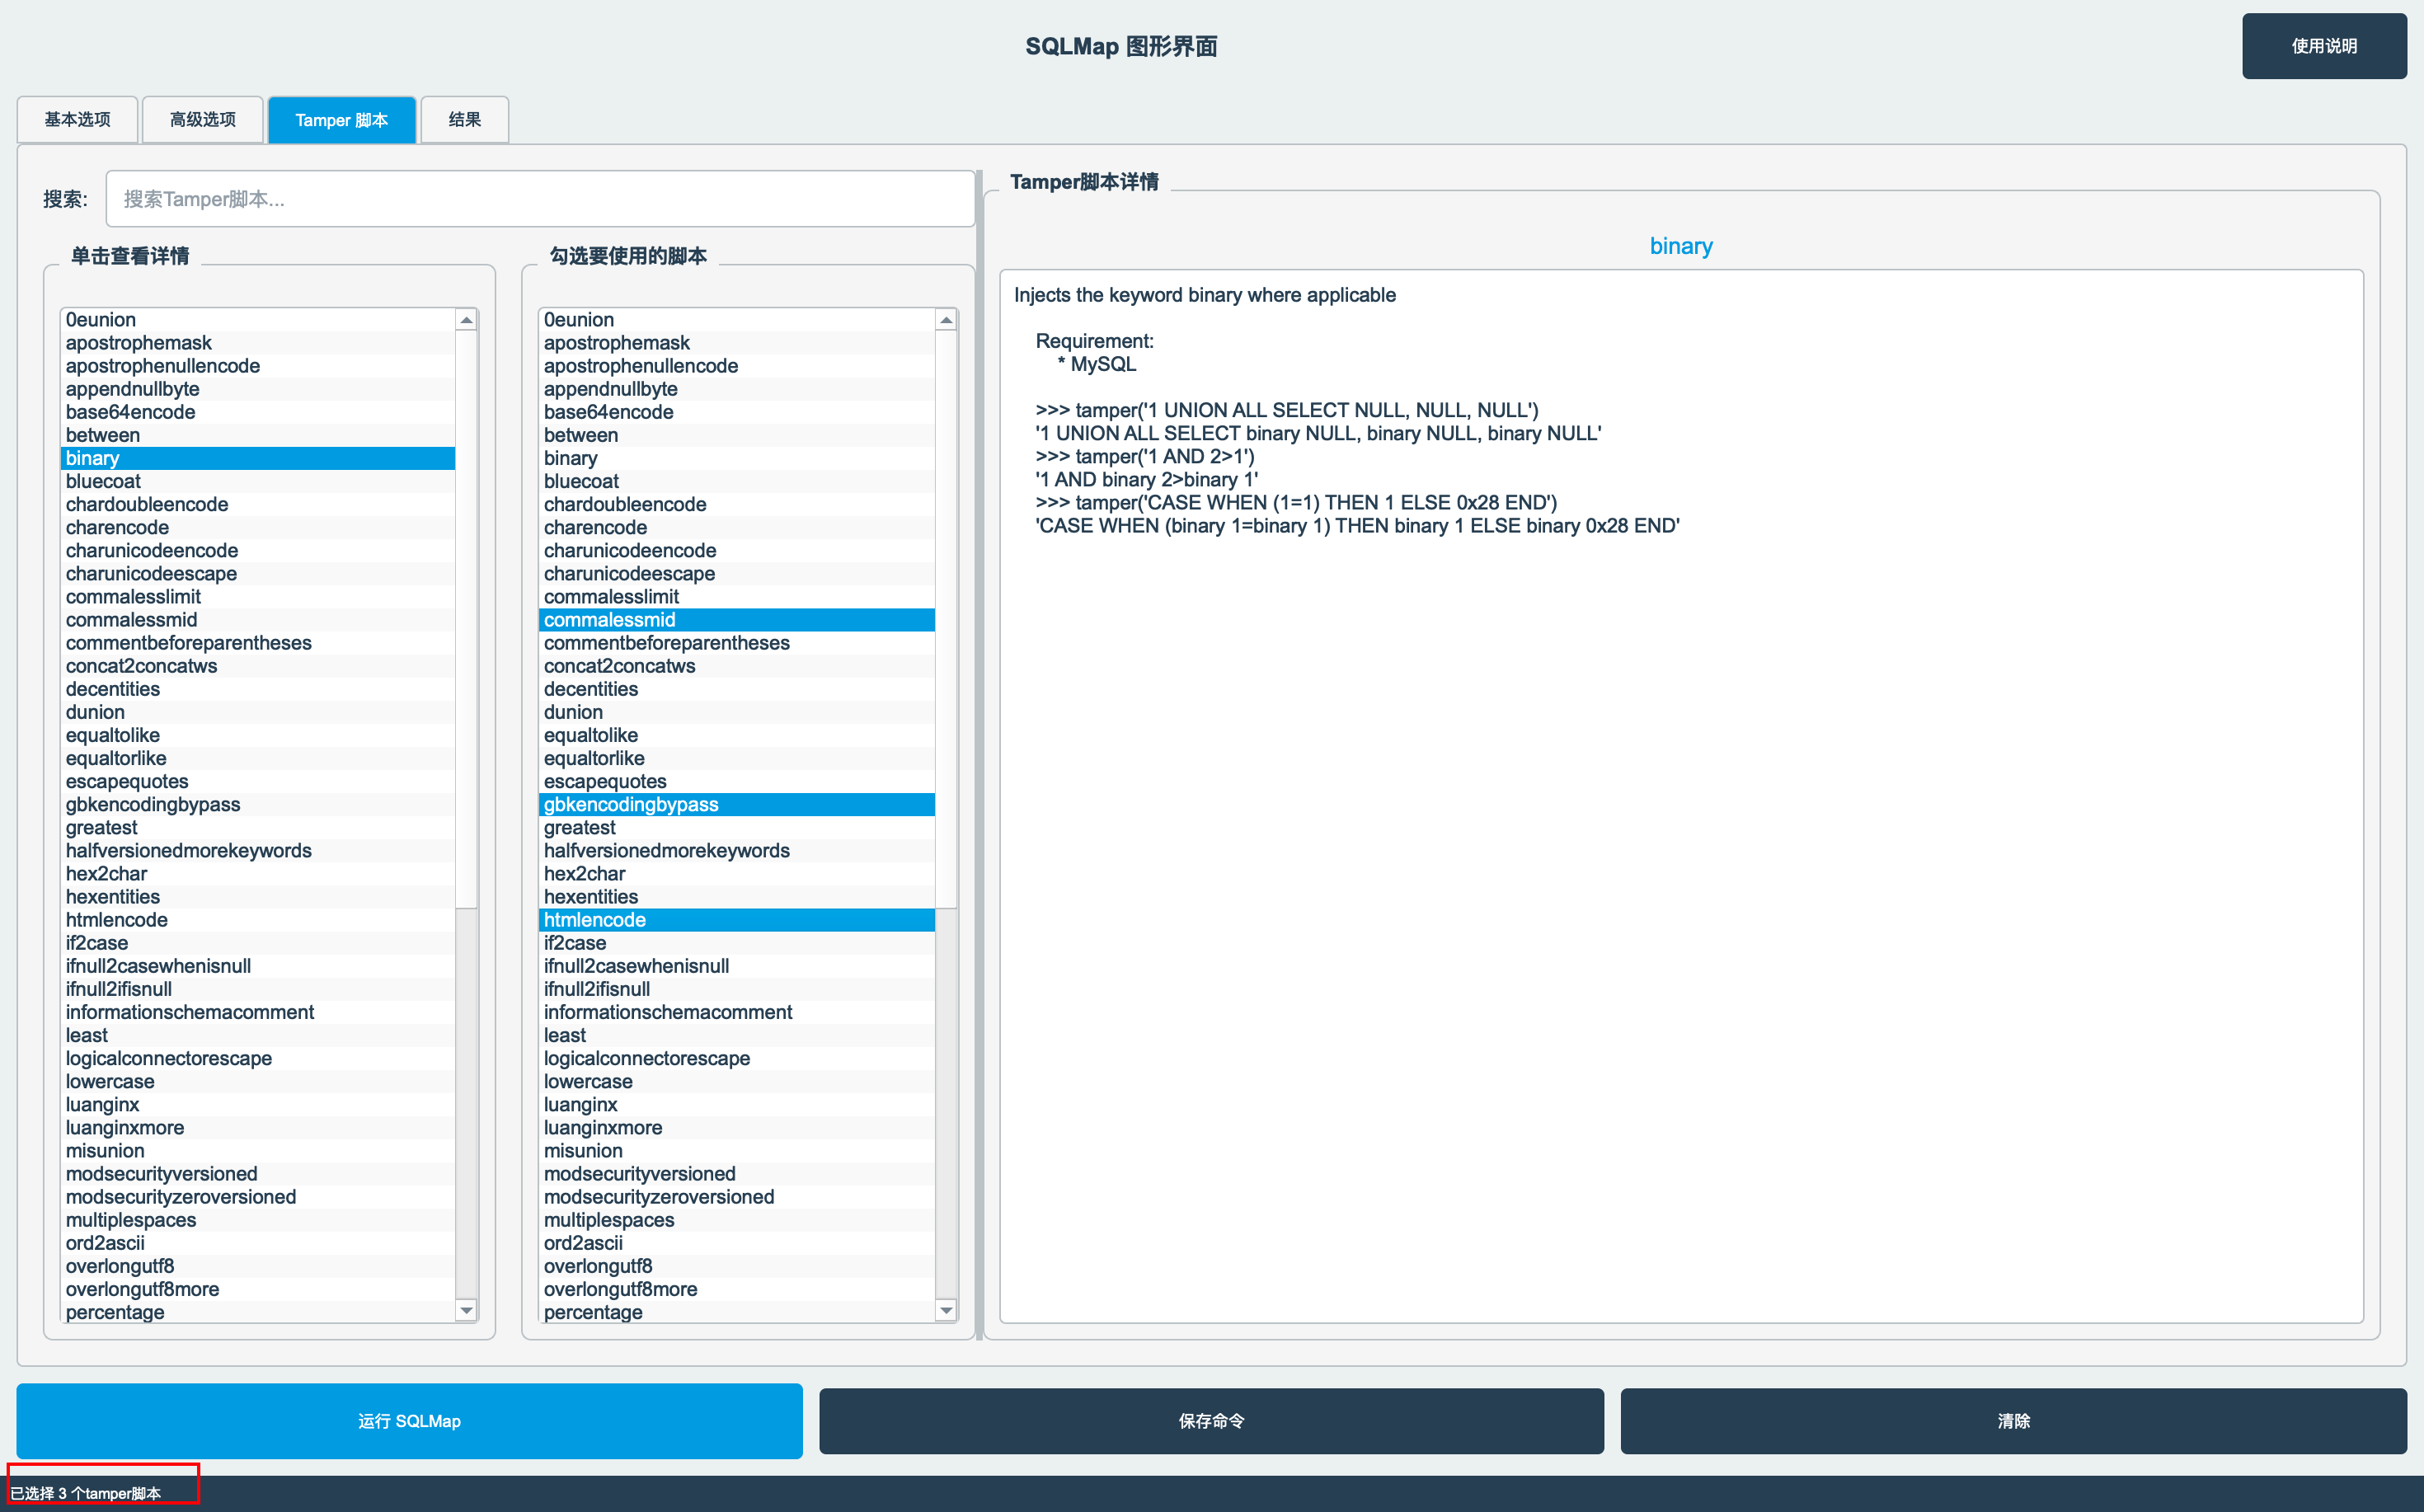View details for luanginx in left list
2424x1512 pixels.
coord(102,1104)
